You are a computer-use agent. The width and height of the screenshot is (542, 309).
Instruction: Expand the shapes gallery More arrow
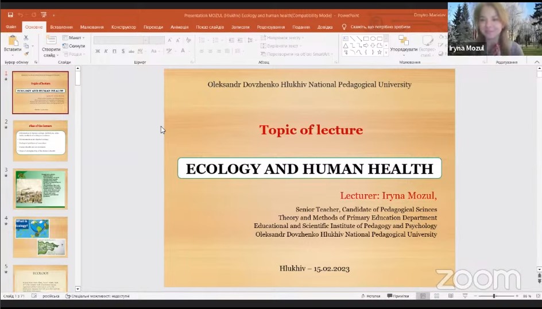[386, 52]
